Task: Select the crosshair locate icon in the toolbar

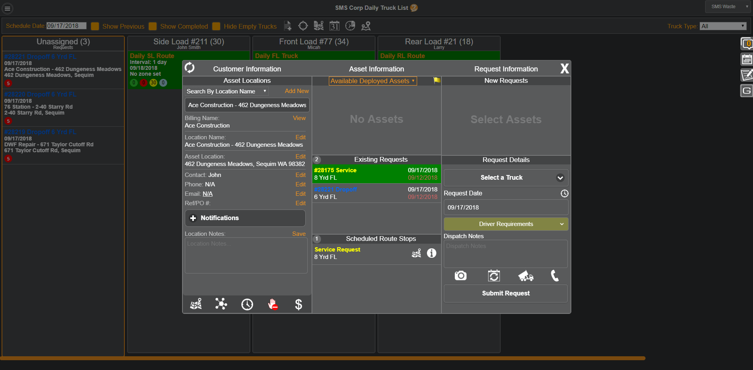Action: point(303,26)
